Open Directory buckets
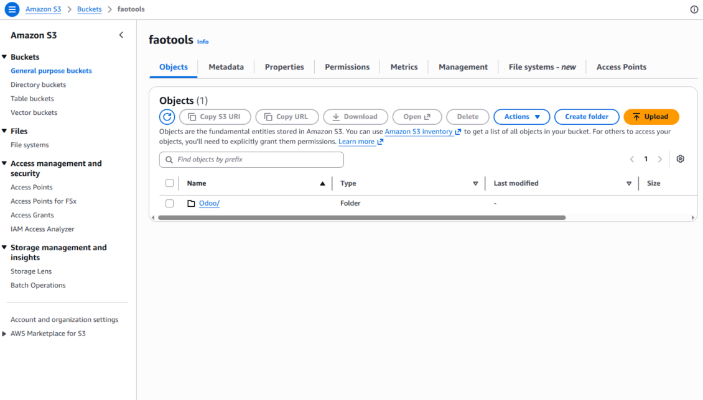 point(38,84)
